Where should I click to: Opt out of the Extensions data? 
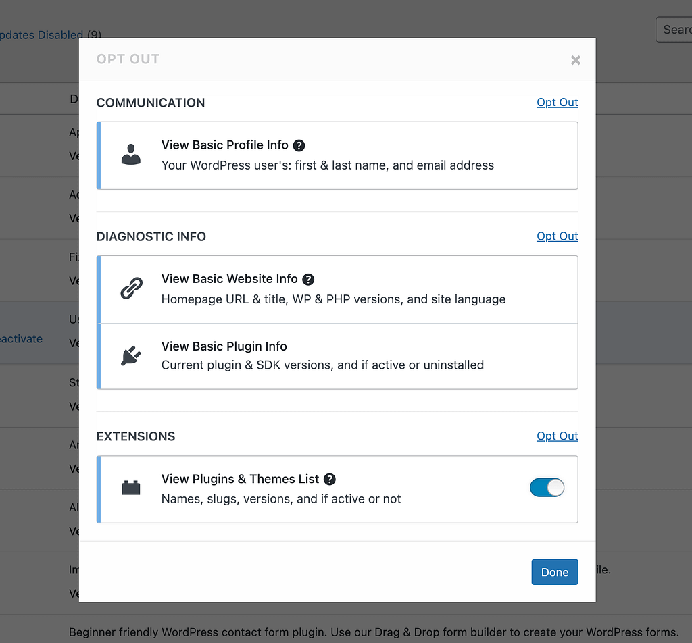[557, 436]
